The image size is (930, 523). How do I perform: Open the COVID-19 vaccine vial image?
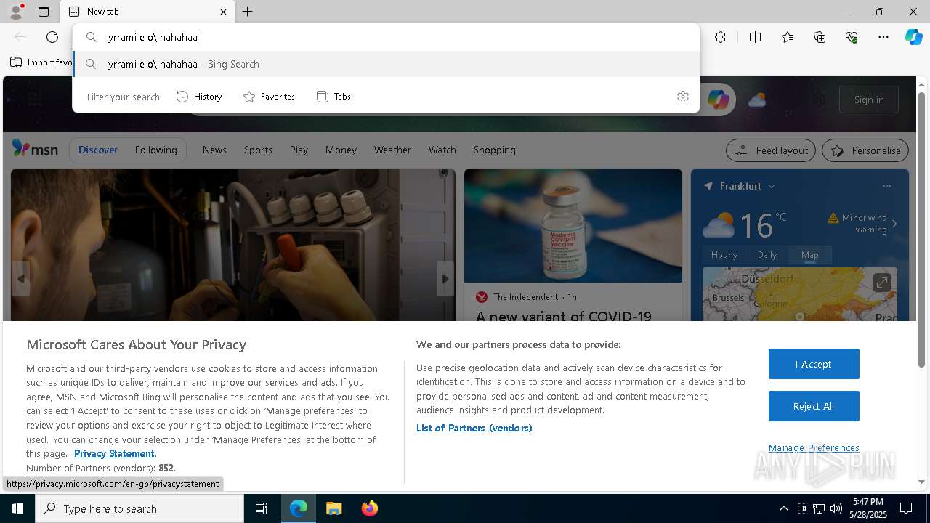[573, 226]
